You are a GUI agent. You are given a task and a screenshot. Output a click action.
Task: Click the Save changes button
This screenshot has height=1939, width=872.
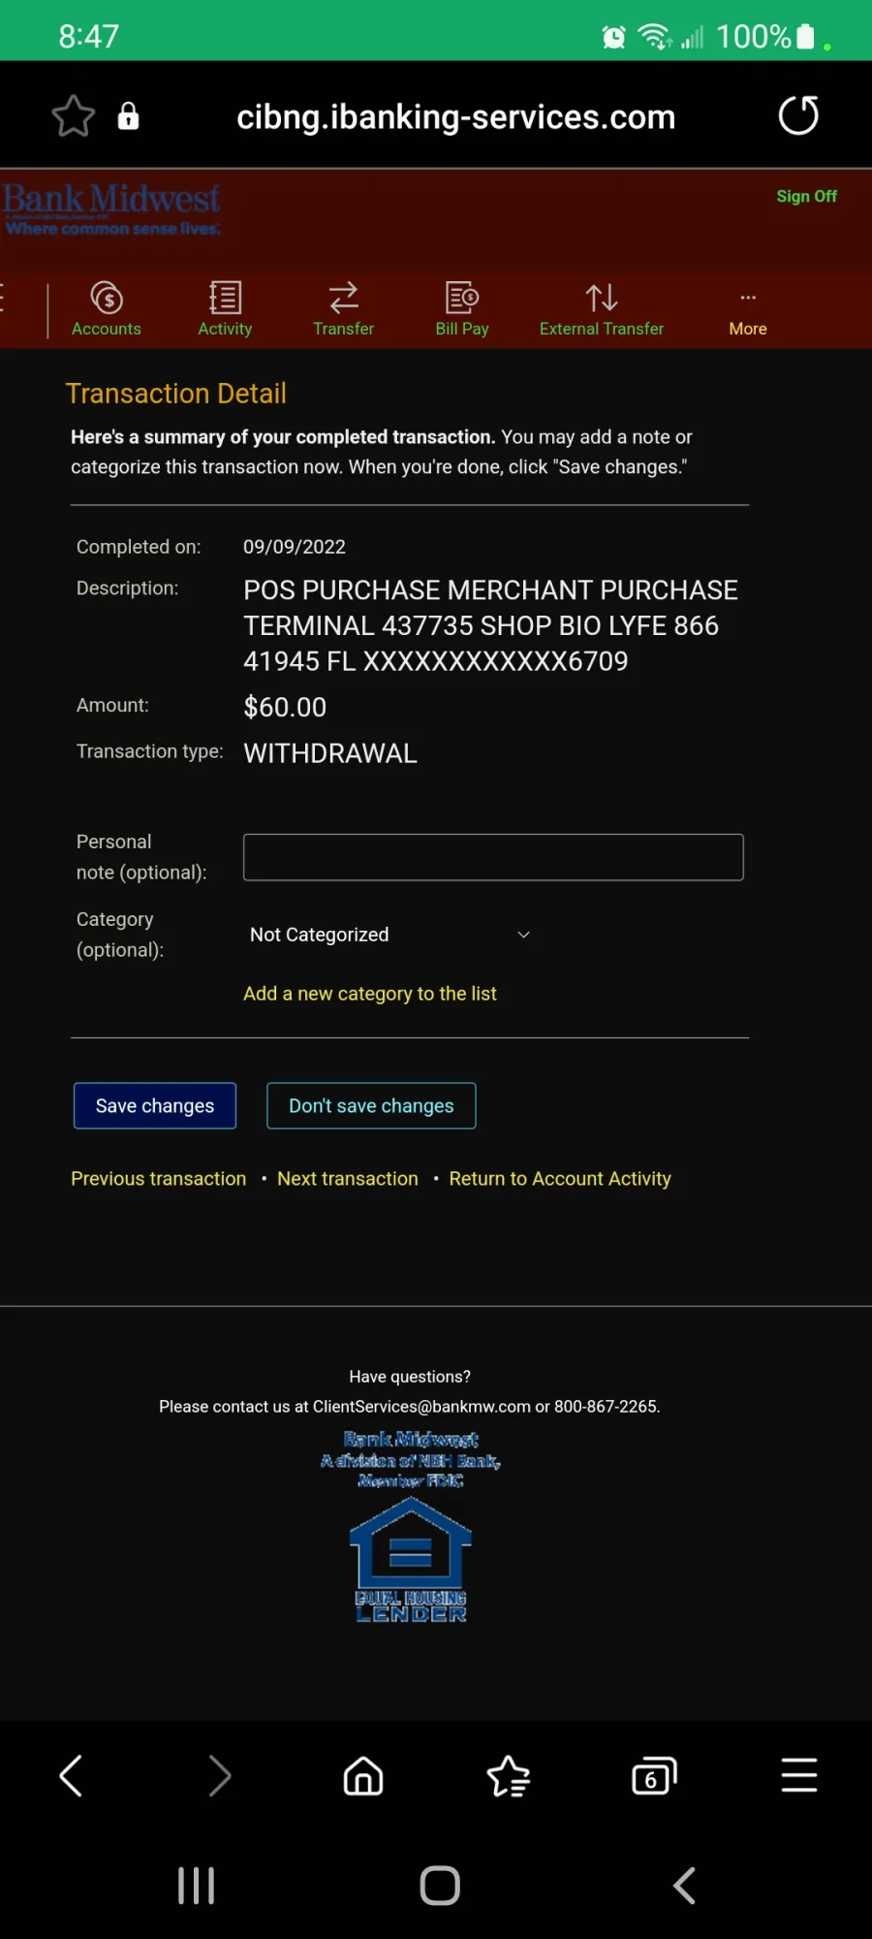[x=155, y=1105]
